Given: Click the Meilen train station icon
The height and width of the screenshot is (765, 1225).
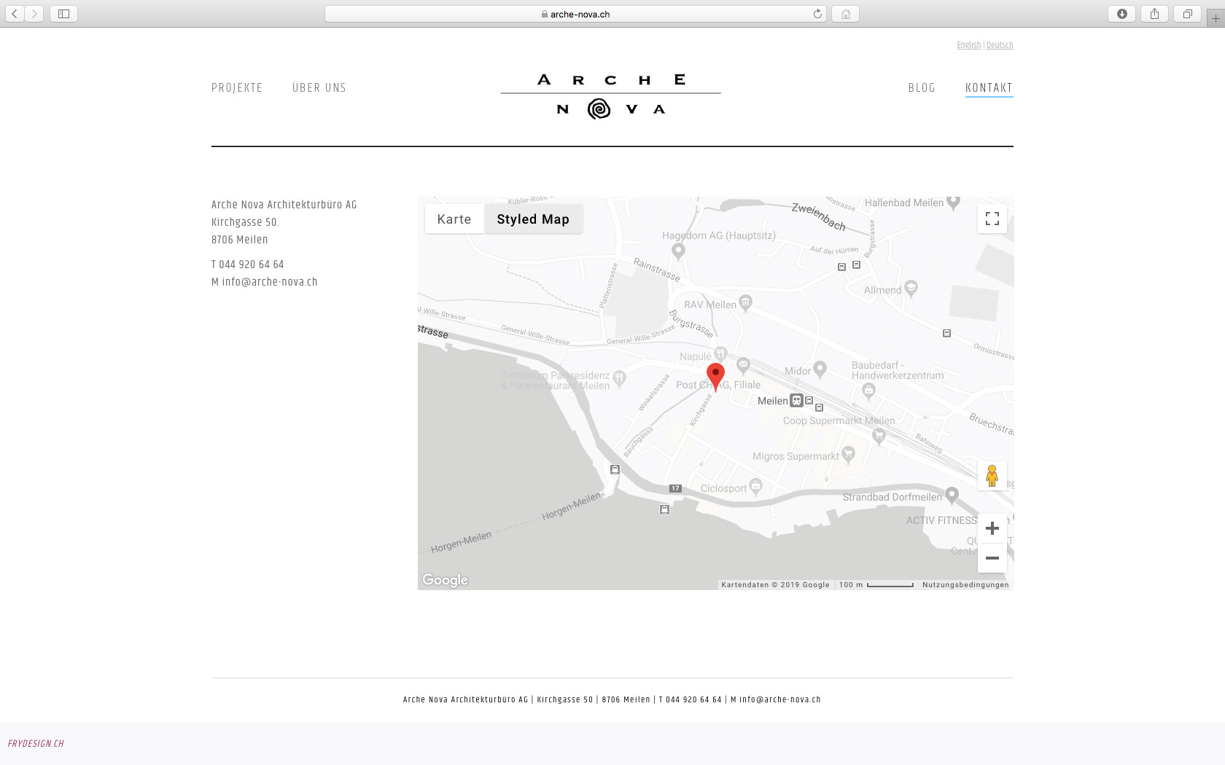Looking at the screenshot, I should pos(797,401).
